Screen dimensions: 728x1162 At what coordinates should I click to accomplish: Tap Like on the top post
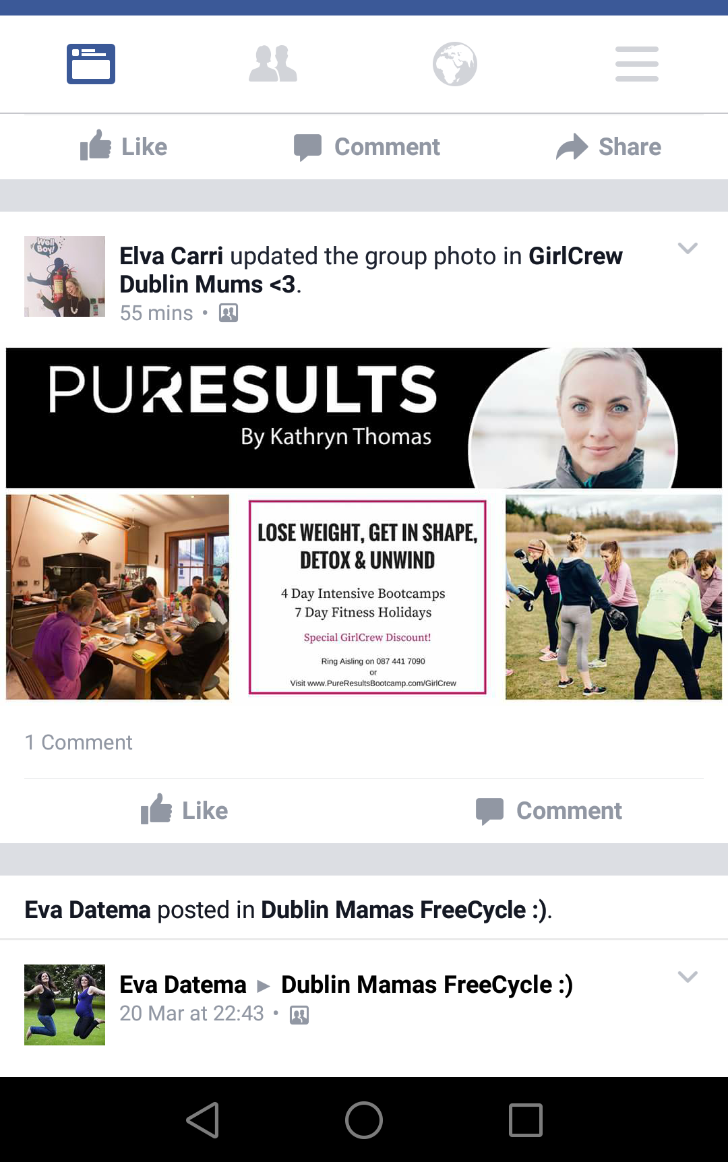[x=123, y=146]
